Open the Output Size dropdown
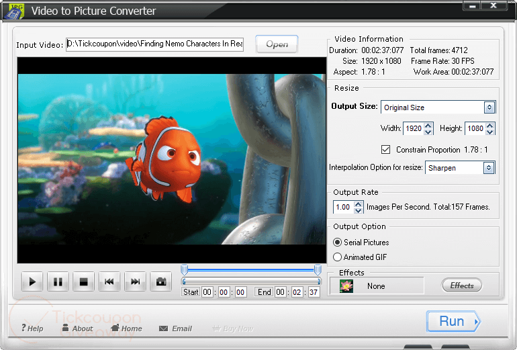 coord(489,107)
